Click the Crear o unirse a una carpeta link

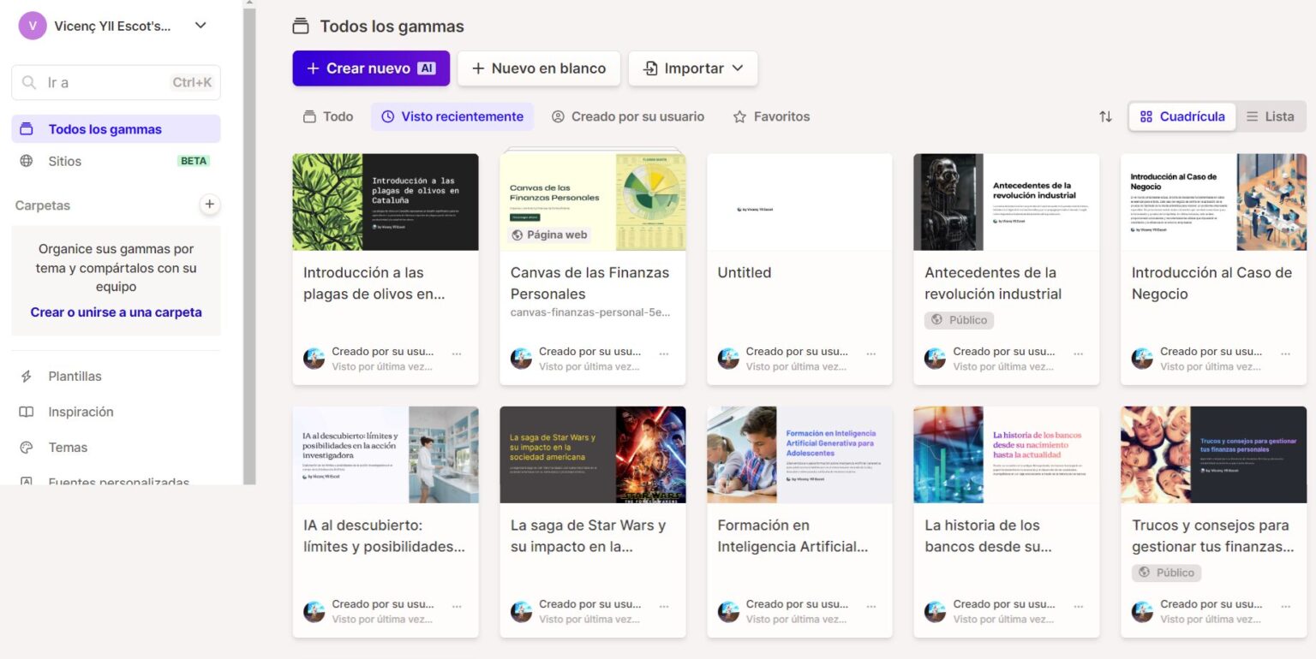click(116, 312)
